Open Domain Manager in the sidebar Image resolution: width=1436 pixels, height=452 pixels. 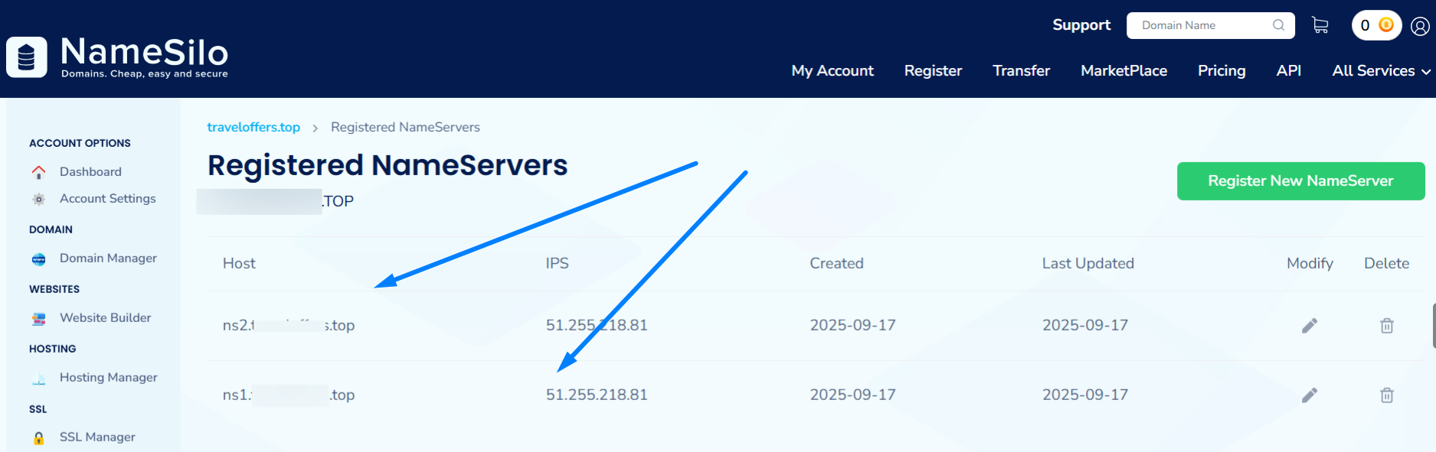(x=108, y=259)
